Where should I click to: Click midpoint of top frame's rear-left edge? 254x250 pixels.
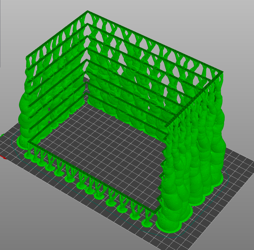coord(58,35)
